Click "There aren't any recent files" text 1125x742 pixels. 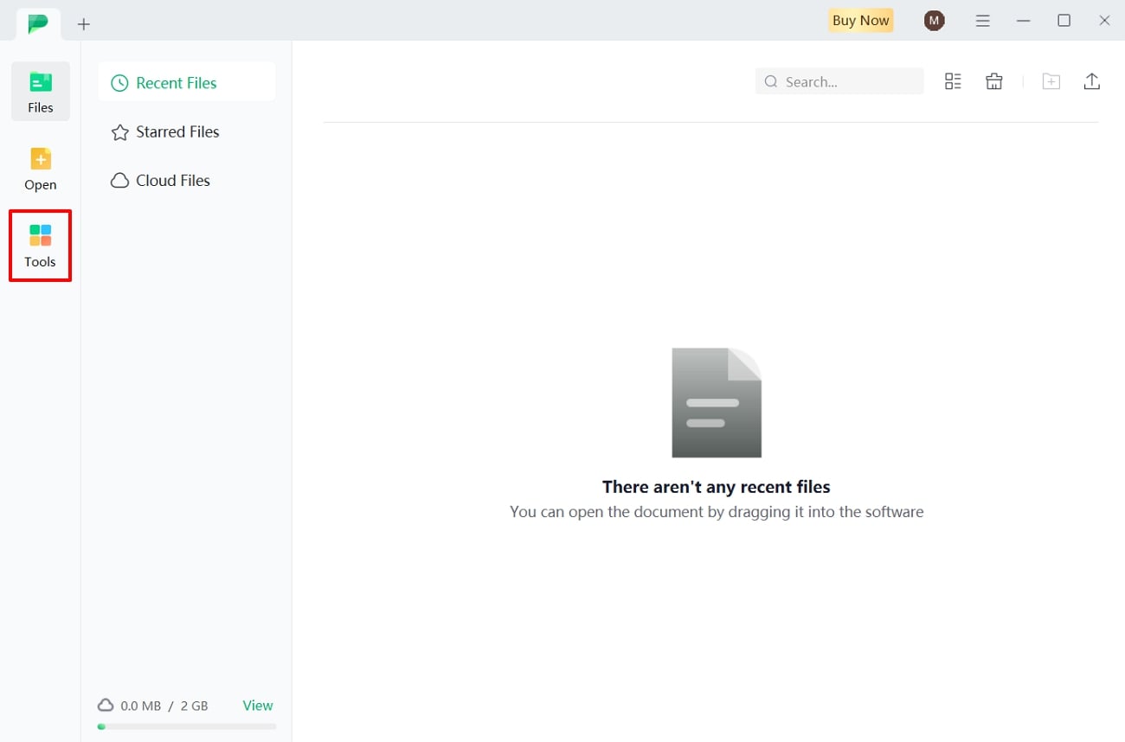pos(717,487)
